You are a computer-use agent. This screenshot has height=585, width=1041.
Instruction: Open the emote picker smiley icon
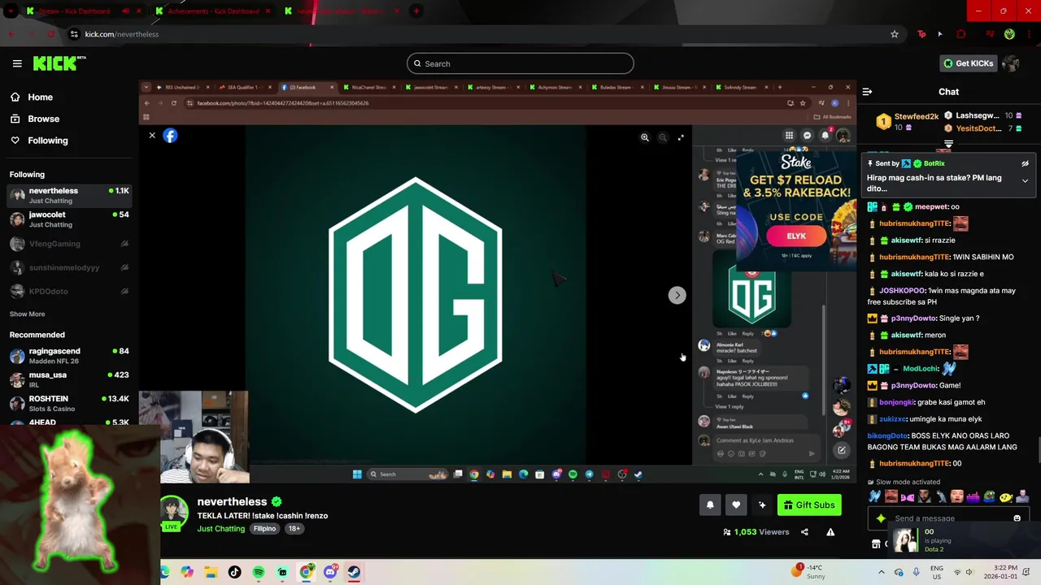pyautogui.click(x=1017, y=518)
